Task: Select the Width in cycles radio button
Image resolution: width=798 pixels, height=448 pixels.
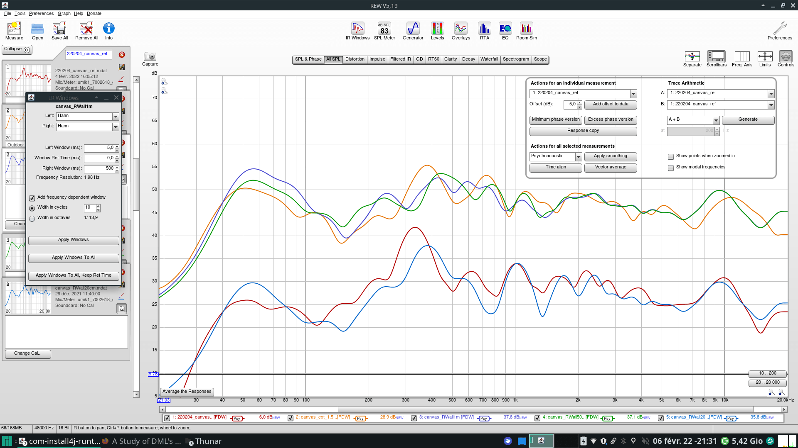Action: [32, 208]
